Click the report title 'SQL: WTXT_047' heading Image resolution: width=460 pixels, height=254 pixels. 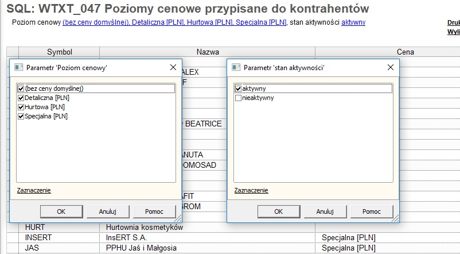(x=188, y=9)
